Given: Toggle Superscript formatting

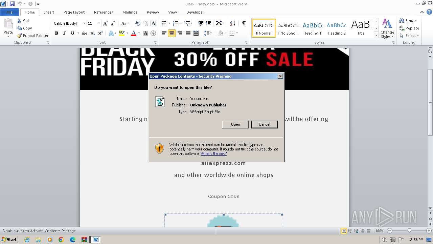Looking at the screenshot, I should click(x=100, y=33).
